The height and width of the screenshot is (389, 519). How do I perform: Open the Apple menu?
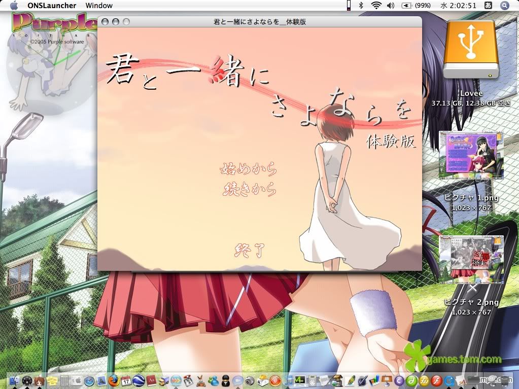tap(14, 5)
